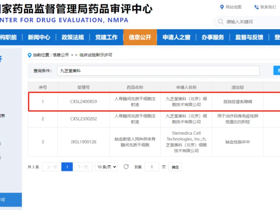This screenshot has height=210, width=280.
Task: Click acceptance number CXSL2300202
Action: pyautogui.click(x=83, y=119)
